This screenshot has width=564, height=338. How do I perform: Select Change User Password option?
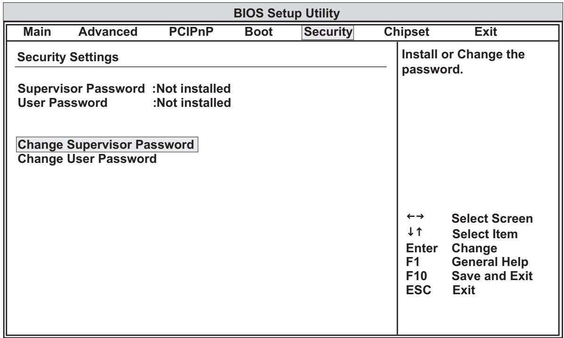pos(87,159)
